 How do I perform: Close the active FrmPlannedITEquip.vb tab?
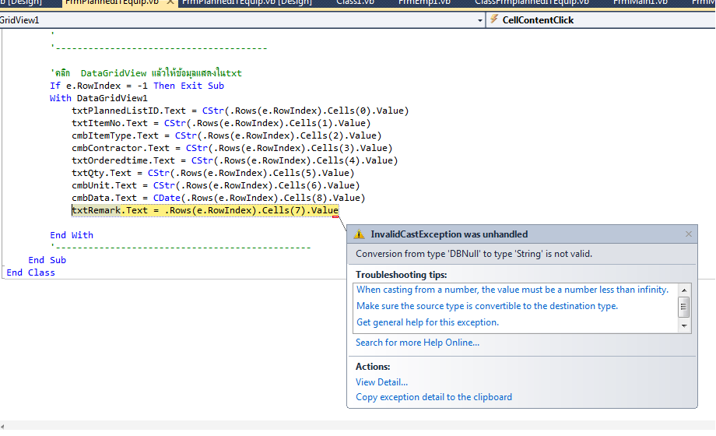(170, 2)
